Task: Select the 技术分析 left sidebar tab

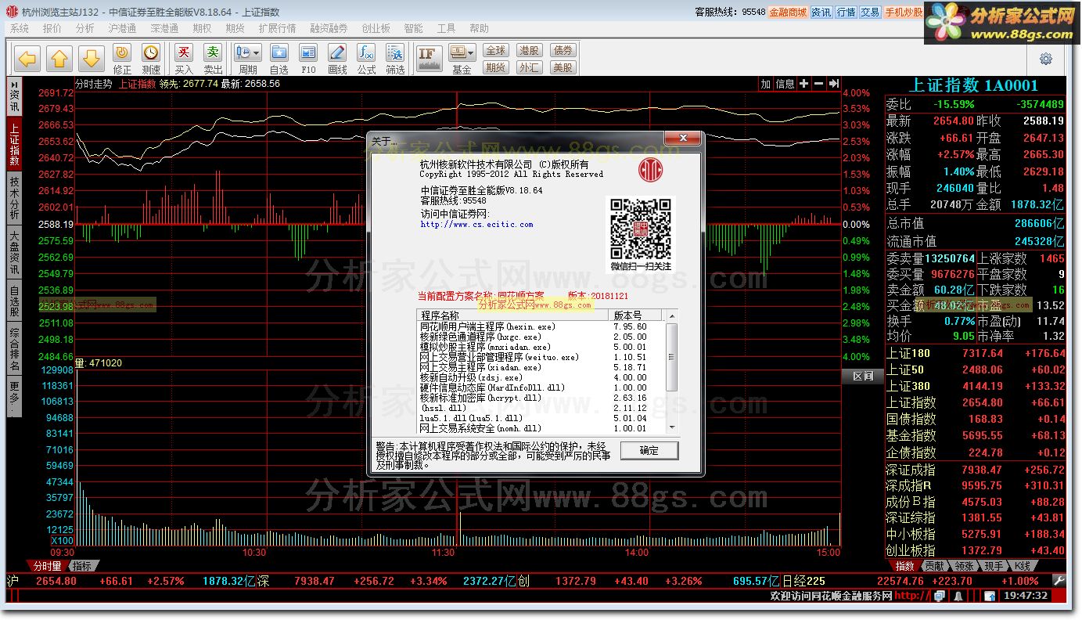Action: click(x=14, y=197)
